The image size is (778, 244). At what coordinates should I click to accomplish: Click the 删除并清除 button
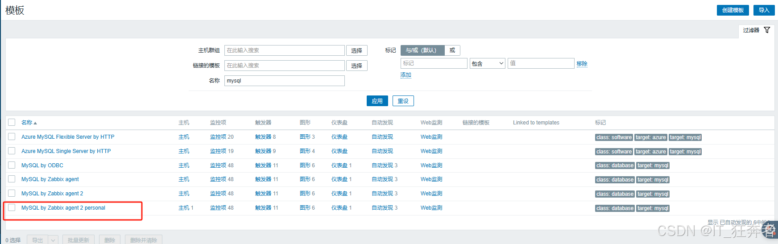(x=144, y=240)
